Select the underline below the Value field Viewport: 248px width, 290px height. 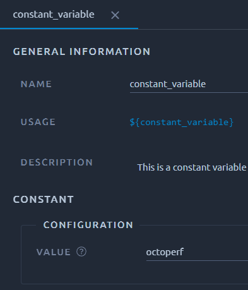pyautogui.click(x=197, y=261)
